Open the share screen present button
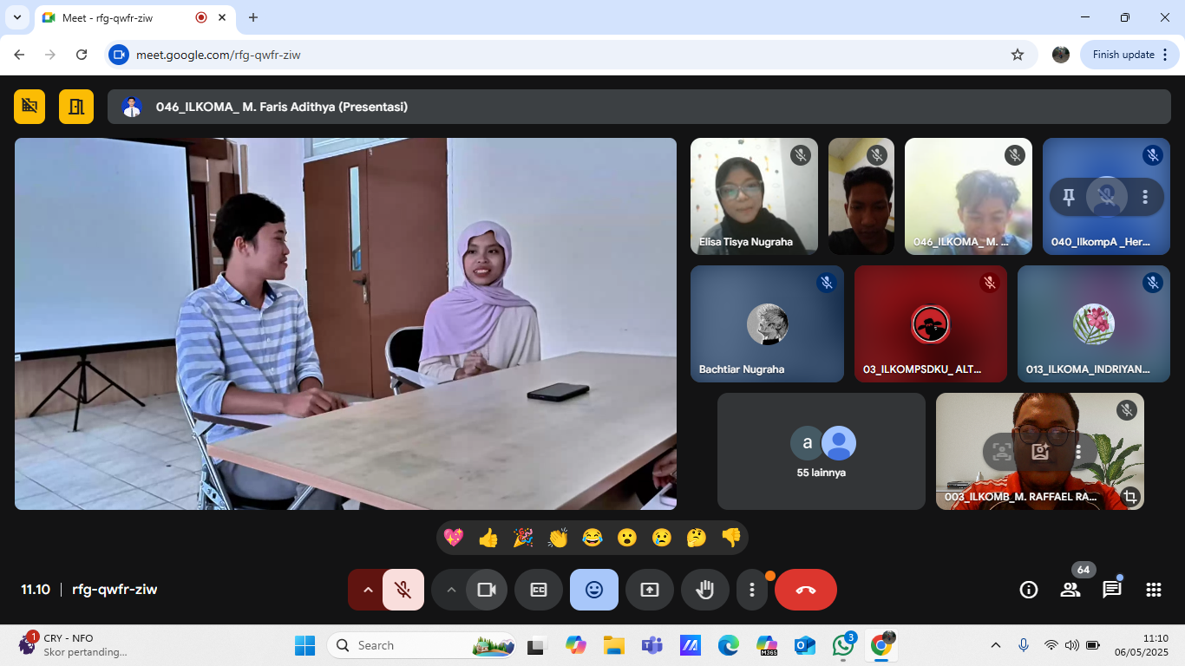 tap(650, 590)
